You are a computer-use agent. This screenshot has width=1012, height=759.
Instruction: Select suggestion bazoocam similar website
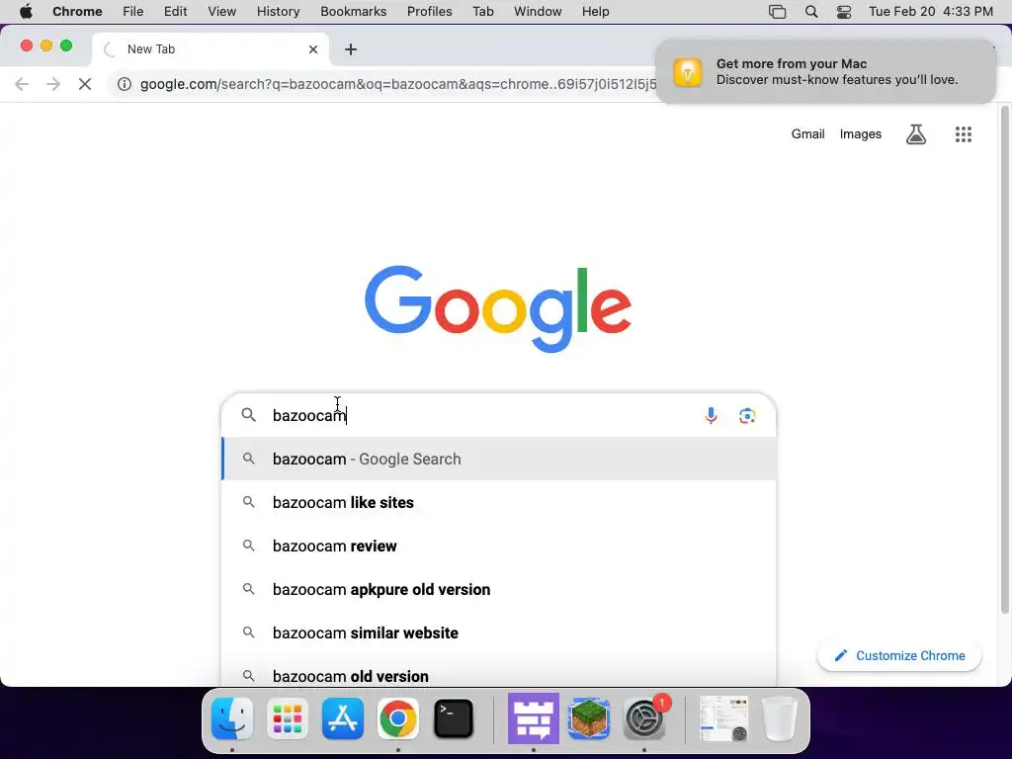pos(499,633)
